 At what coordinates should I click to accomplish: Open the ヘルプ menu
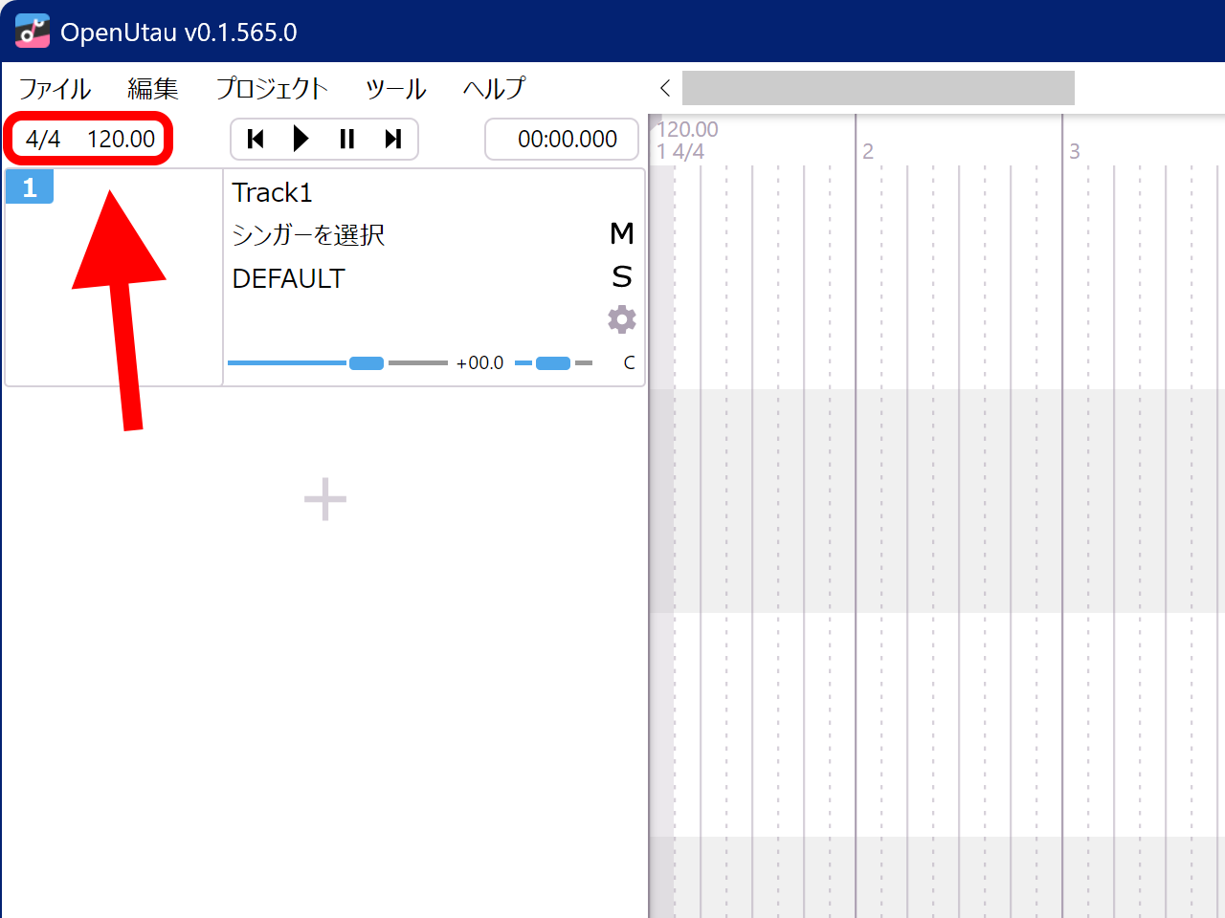[x=494, y=89]
